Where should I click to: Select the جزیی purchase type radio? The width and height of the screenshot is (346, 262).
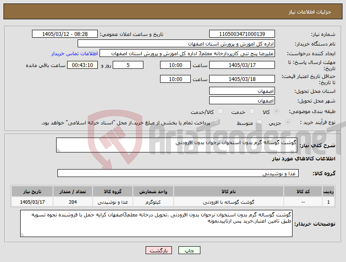click(288, 122)
